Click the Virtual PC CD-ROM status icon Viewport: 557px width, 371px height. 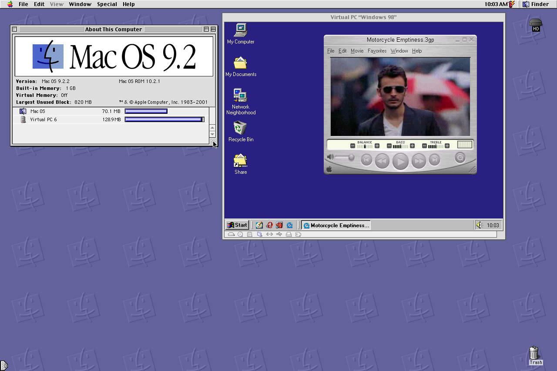point(240,234)
